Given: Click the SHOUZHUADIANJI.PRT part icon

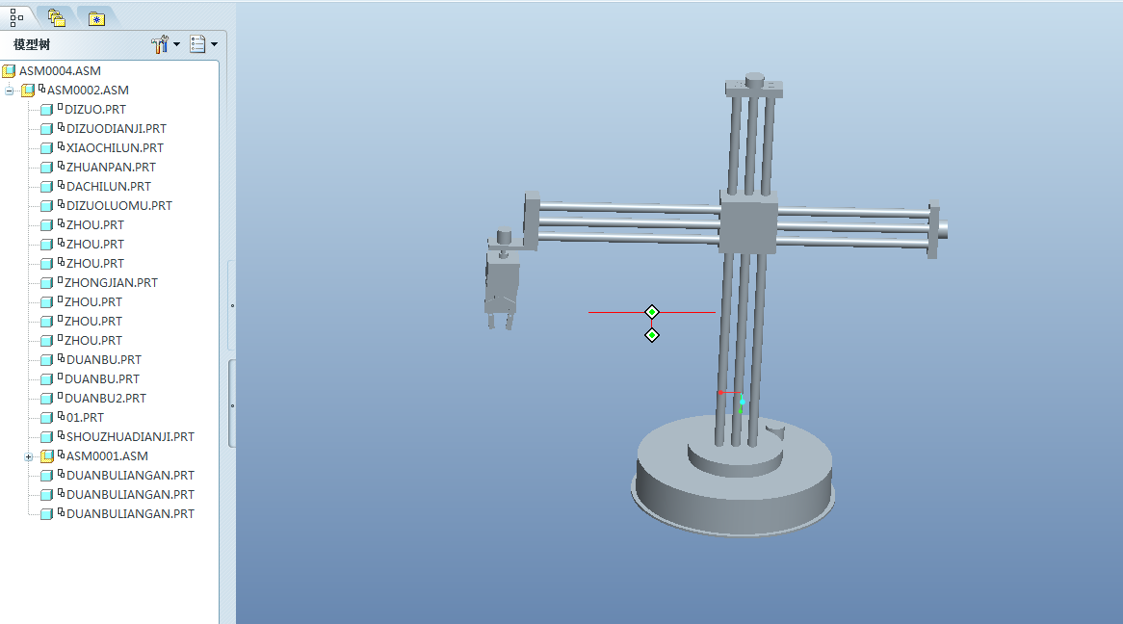Looking at the screenshot, I should (46, 437).
